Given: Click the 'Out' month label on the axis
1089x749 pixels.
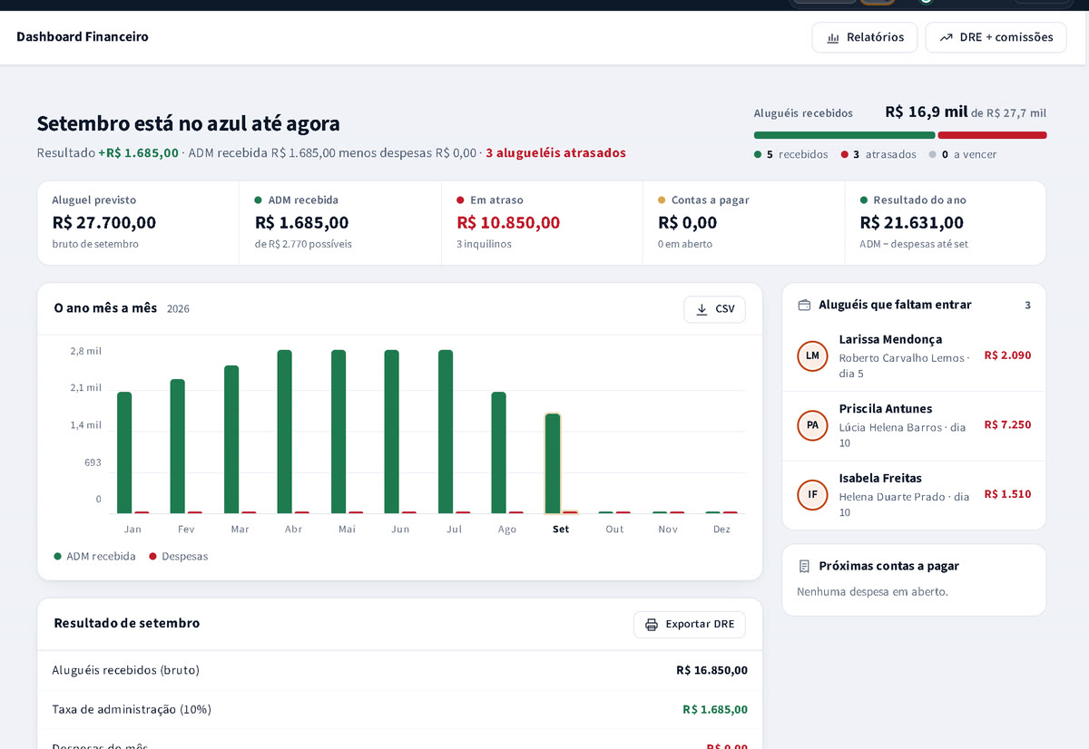Looking at the screenshot, I should coord(614,530).
